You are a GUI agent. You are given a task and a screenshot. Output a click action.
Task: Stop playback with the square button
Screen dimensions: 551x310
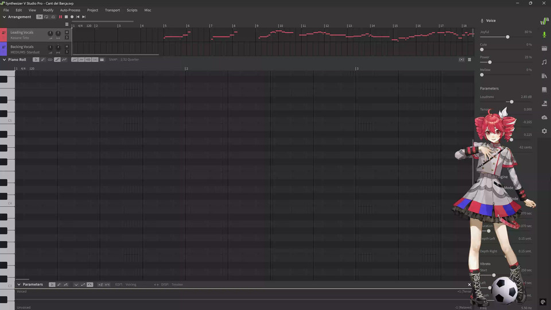(x=66, y=17)
